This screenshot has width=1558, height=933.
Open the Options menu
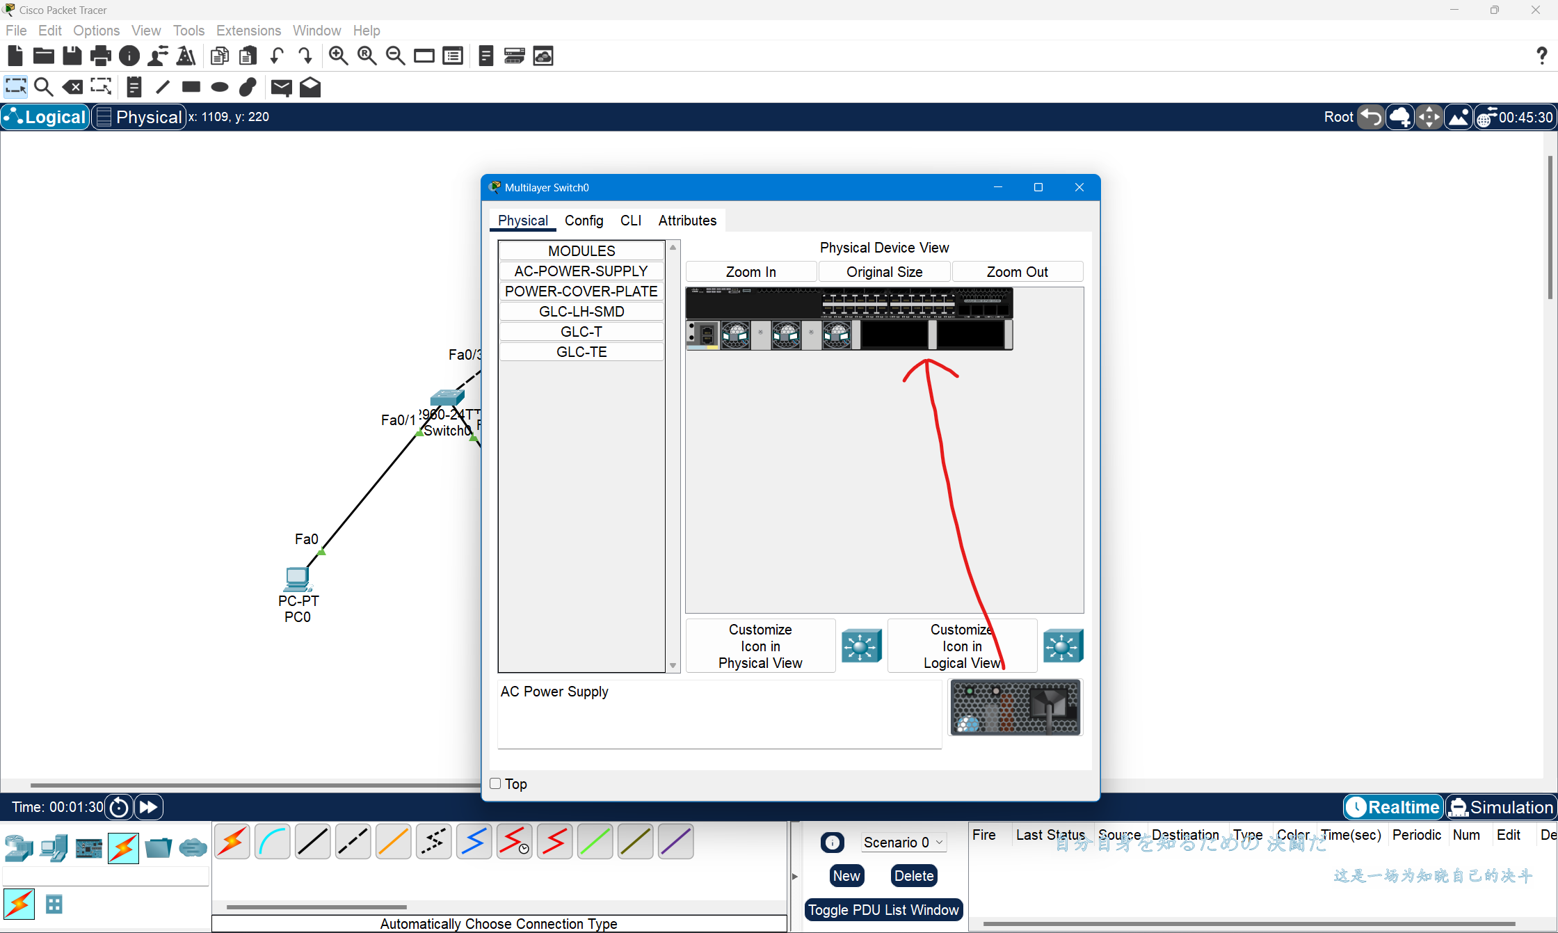coord(96,31)
